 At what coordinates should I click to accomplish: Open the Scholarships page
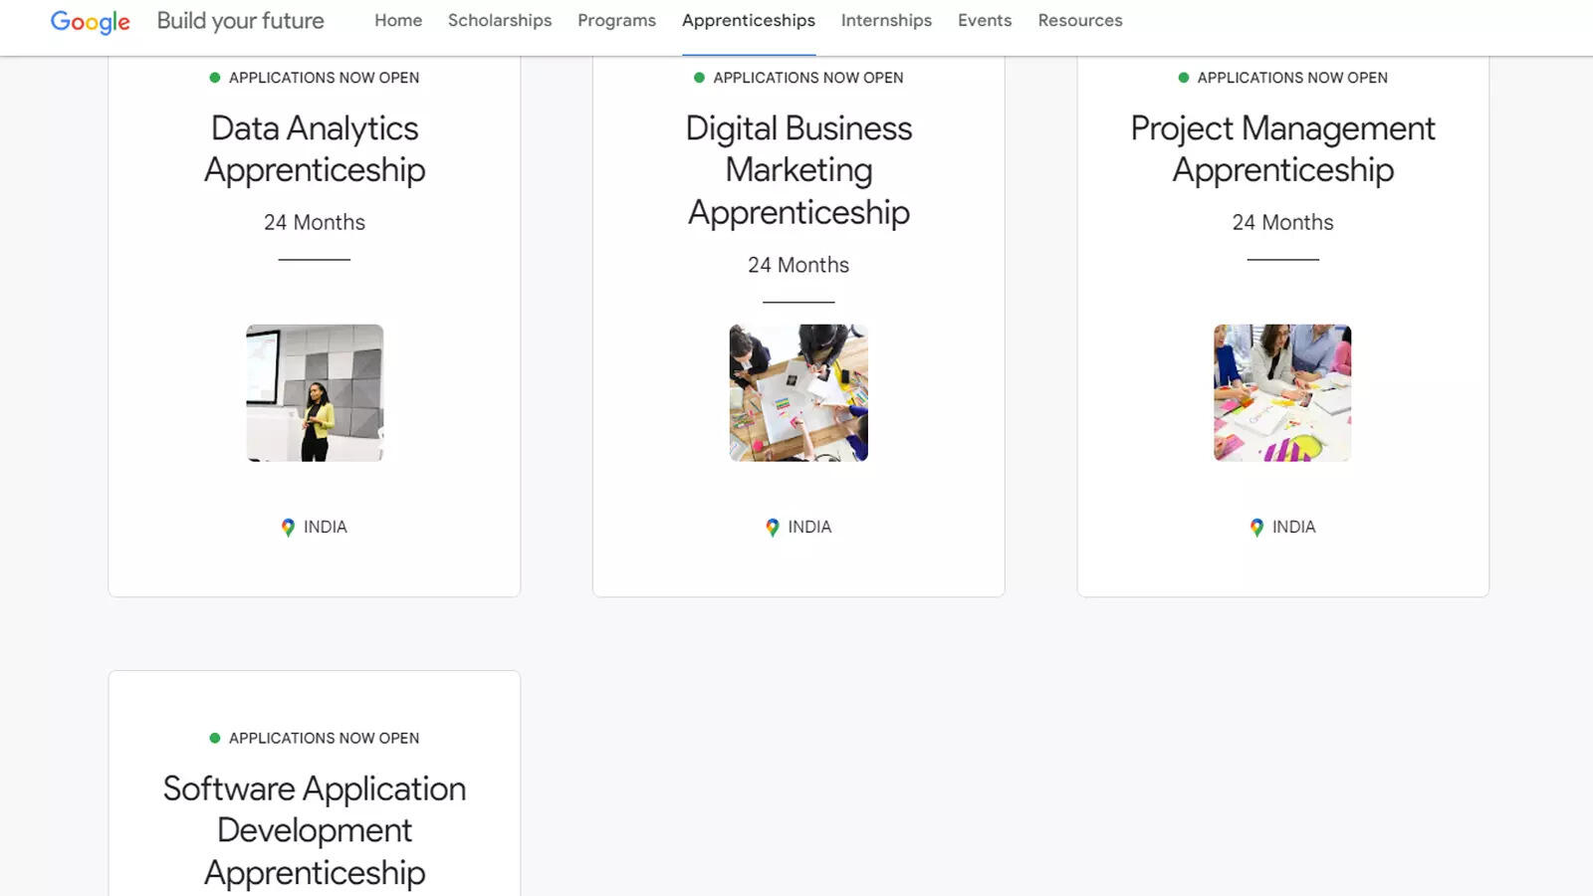pos(500,20)
